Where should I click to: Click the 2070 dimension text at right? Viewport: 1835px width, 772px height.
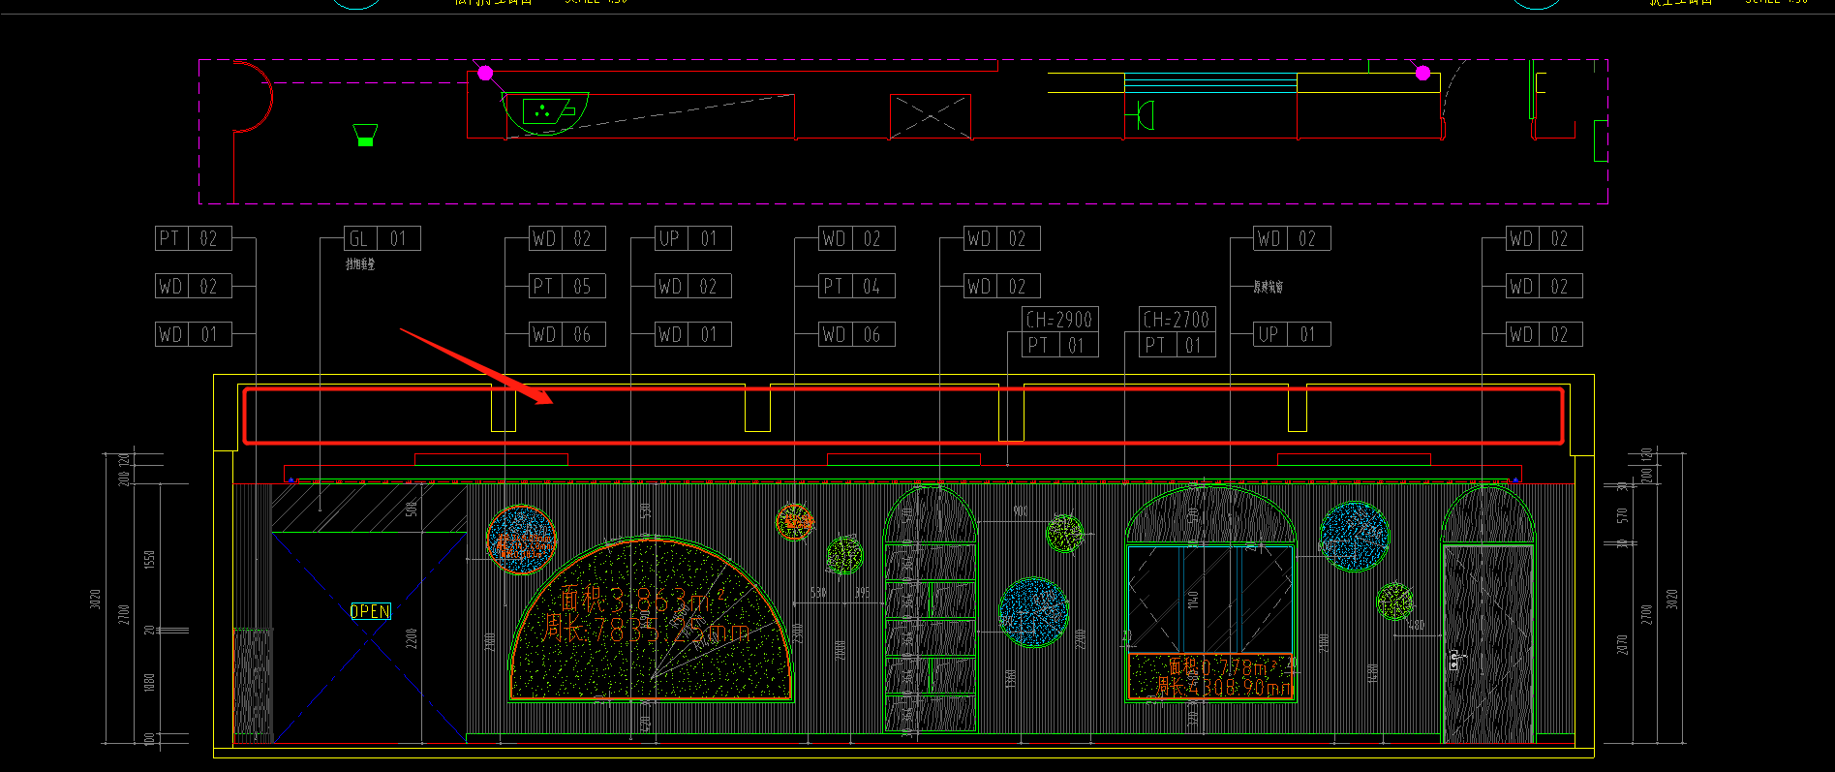point(1622,644)
